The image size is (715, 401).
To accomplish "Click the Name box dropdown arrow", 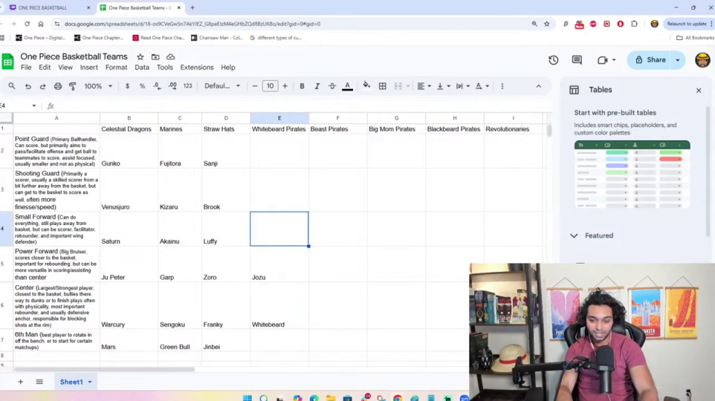I will pos(33,105).
